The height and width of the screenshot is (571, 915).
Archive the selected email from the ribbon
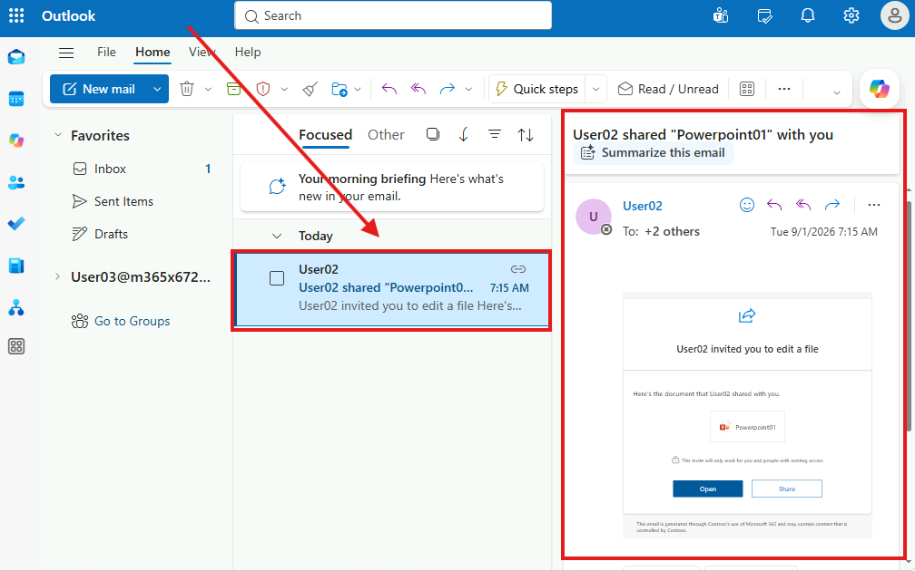tap(234, 89)
